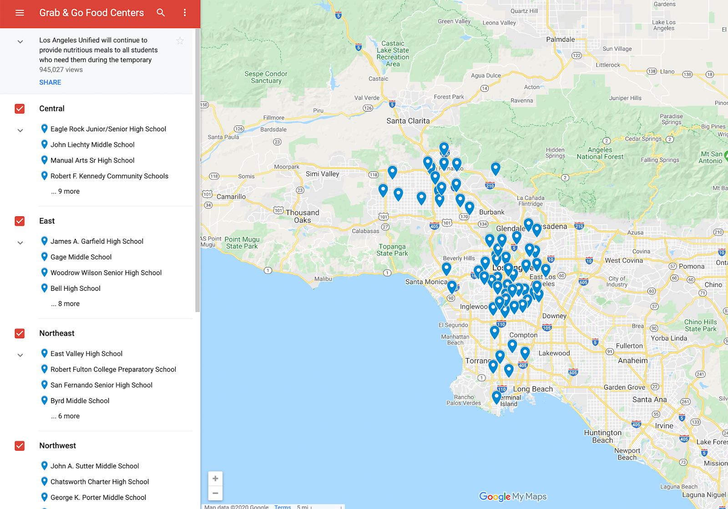Select George K. Porter Middle School
The width and height of the screenshot is (728, 509).
(x=98, y=497)
